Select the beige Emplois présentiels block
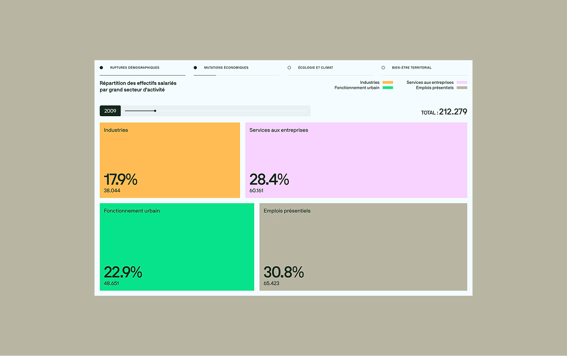567x356 pixels. click(x=363, y=247)
